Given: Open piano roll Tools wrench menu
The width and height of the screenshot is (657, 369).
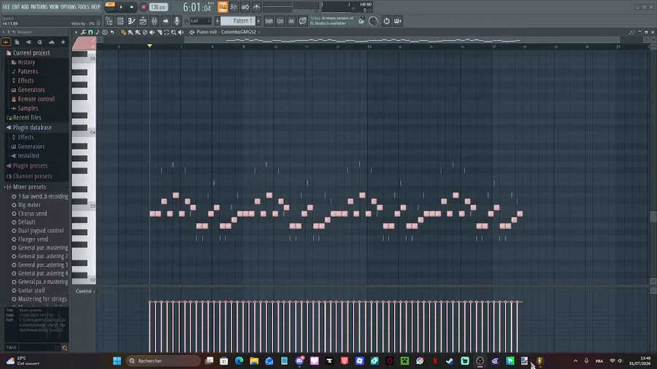Looking at the screenshot, I should pyautogui.click(x=83, y=32).
